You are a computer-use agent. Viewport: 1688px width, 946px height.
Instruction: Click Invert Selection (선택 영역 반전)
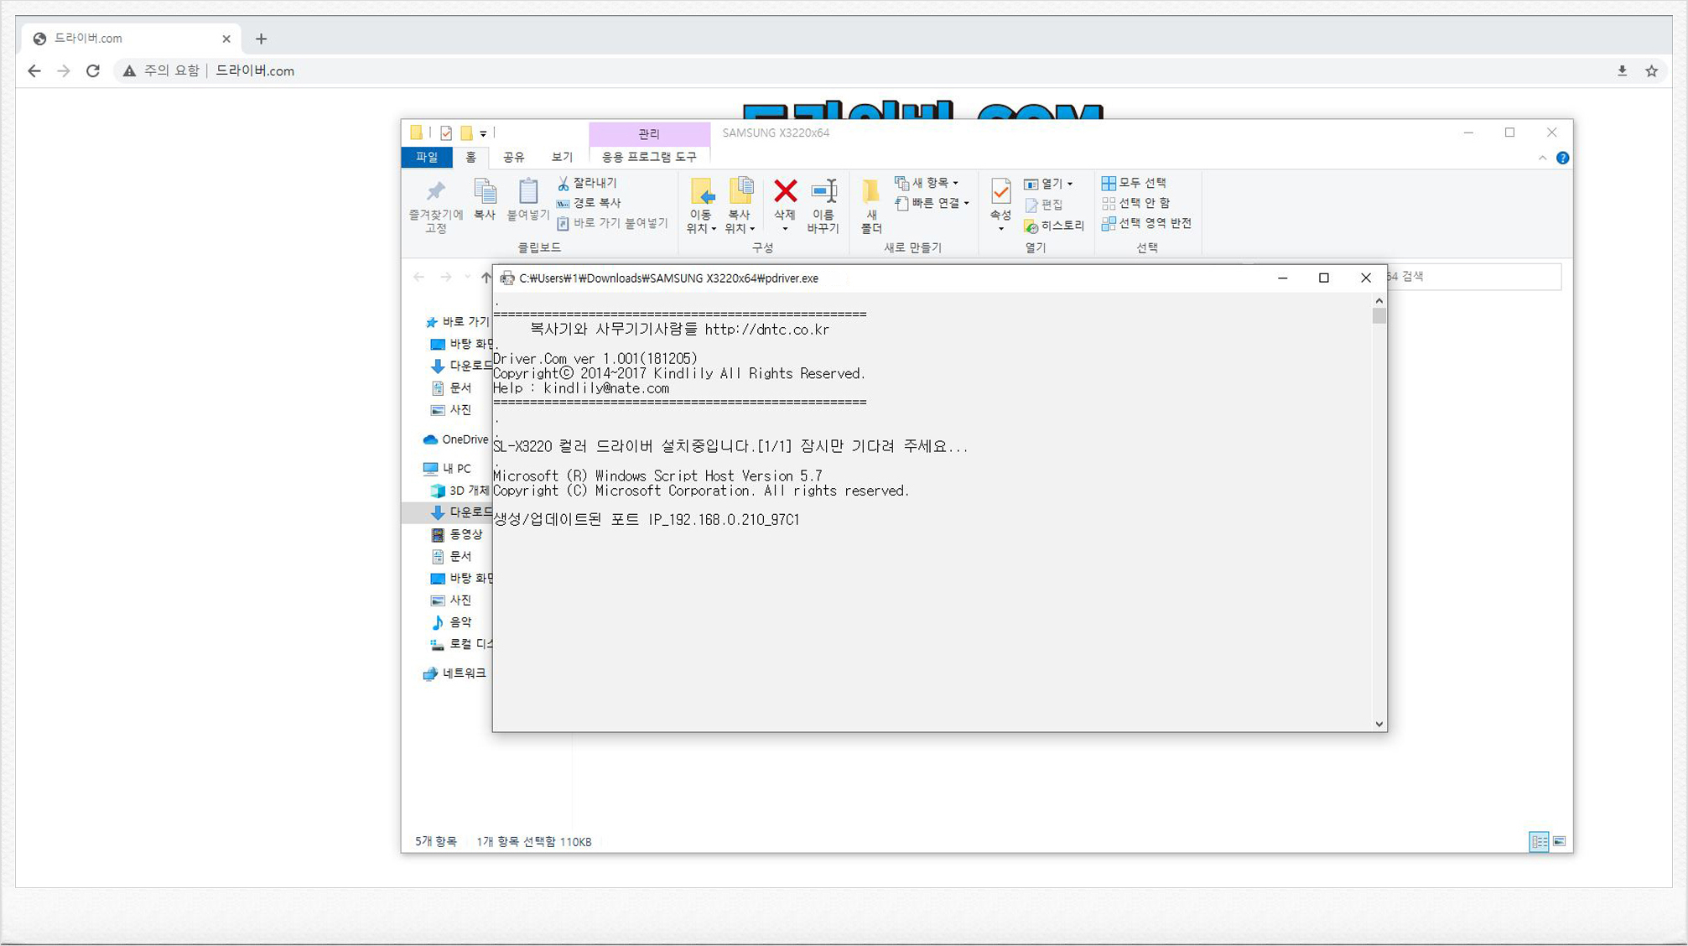(1145, 223)
